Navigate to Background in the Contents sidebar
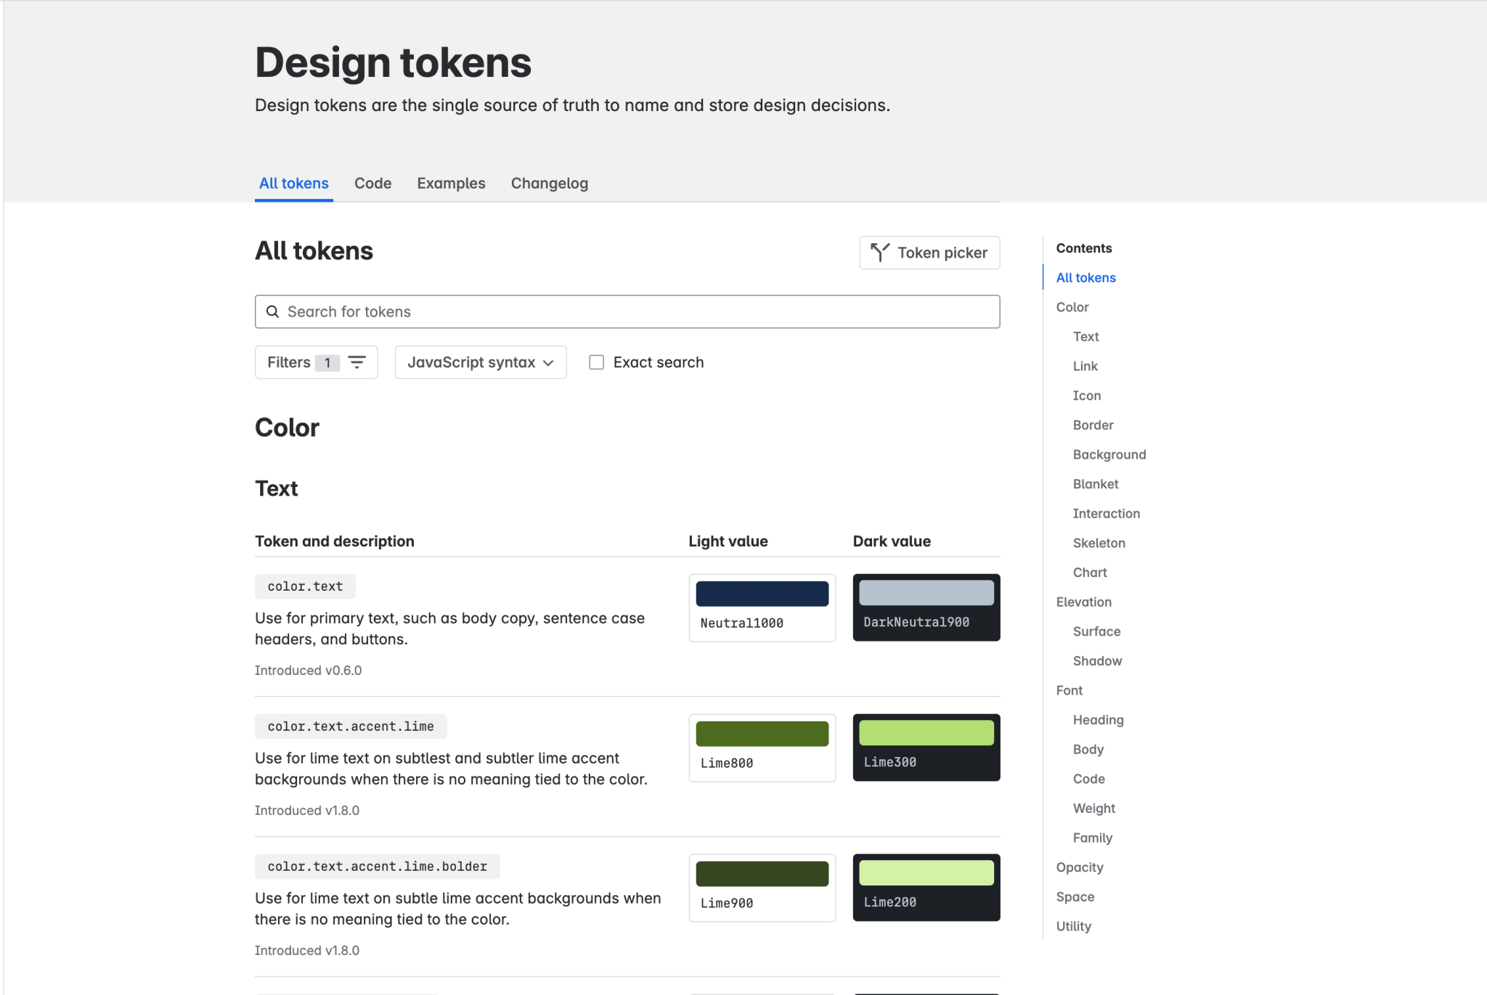This screenshot has width=1487, height=995. point(1109,454)
